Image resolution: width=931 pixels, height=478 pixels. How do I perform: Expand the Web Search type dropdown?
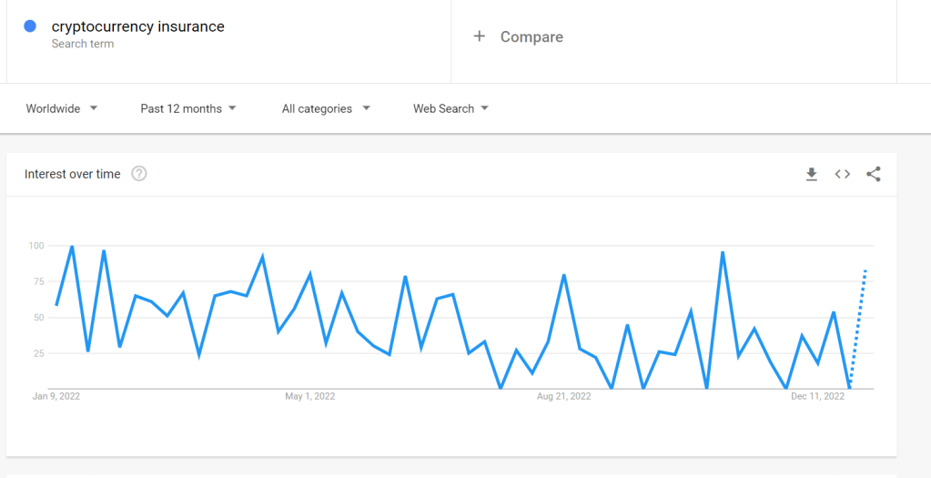coord(450,108)
